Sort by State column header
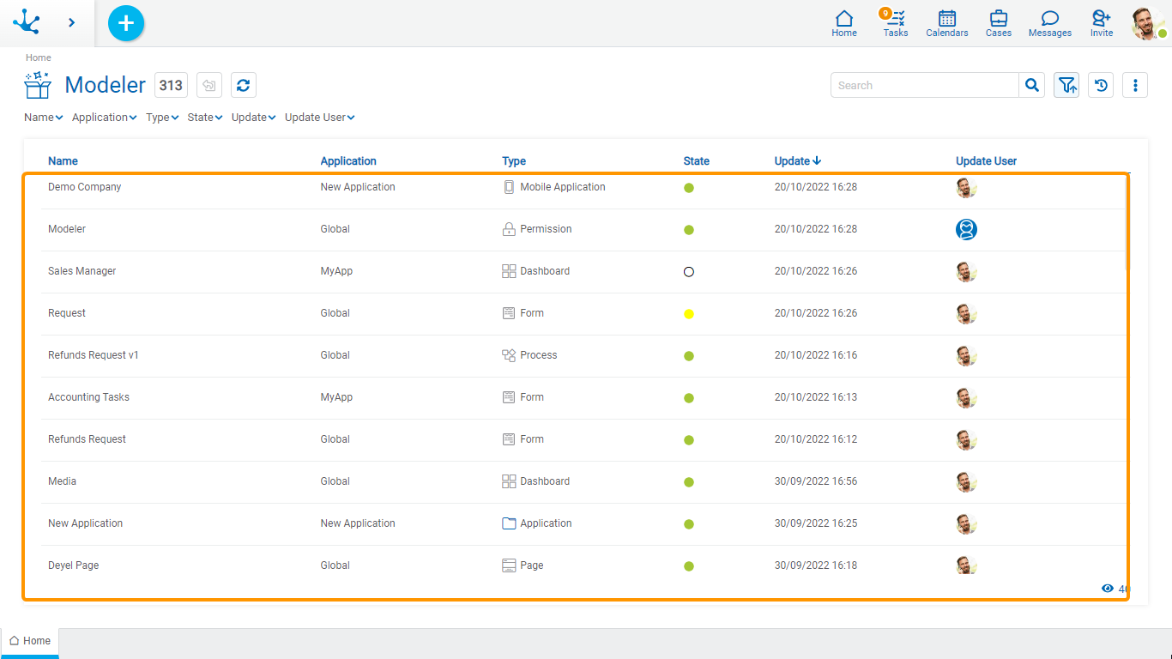1172x659 pixels. coord(697,161)
